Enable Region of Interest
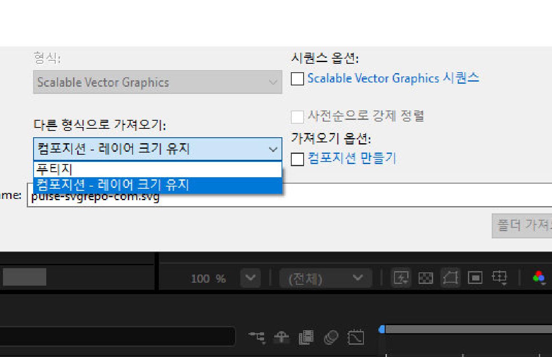 tap(474, 278)
